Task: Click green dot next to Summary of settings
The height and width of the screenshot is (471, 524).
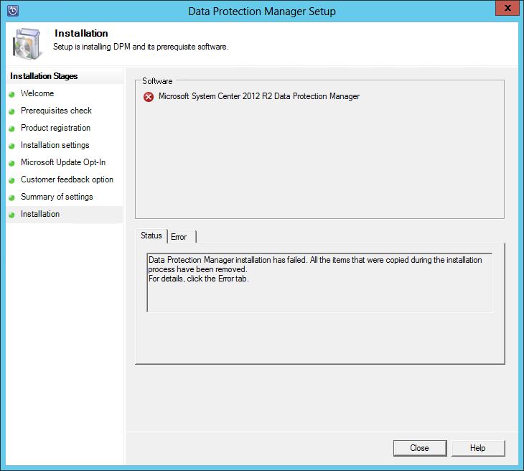Action: 11,197
